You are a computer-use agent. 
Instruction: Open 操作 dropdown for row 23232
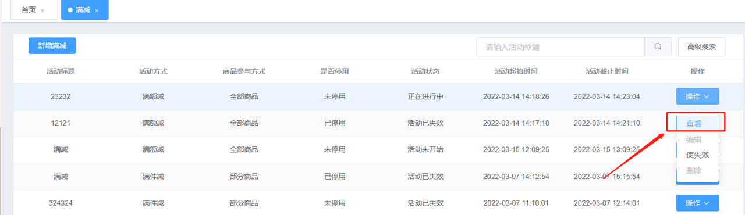coord(697,96)
